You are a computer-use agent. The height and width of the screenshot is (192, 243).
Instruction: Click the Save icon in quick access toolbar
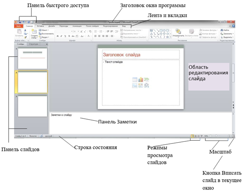[x=20, y=22]
